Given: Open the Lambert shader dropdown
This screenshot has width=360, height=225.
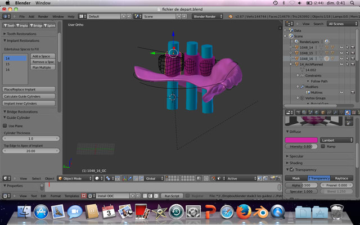Looking at the screenshot, I should coord(336,139).
